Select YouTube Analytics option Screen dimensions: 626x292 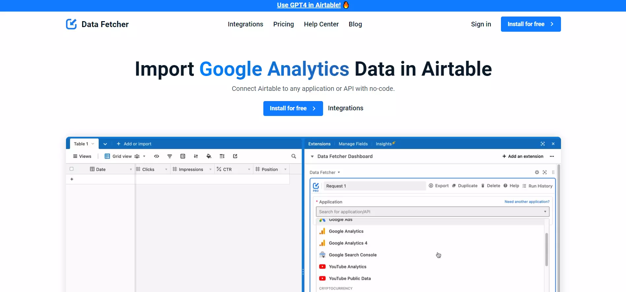pyautogui.click(x=431, y=267)
